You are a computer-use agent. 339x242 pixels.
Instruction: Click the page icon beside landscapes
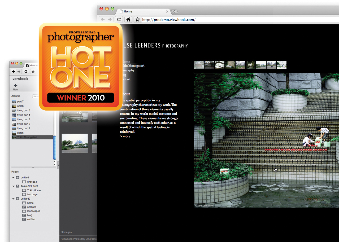[24, 211]
